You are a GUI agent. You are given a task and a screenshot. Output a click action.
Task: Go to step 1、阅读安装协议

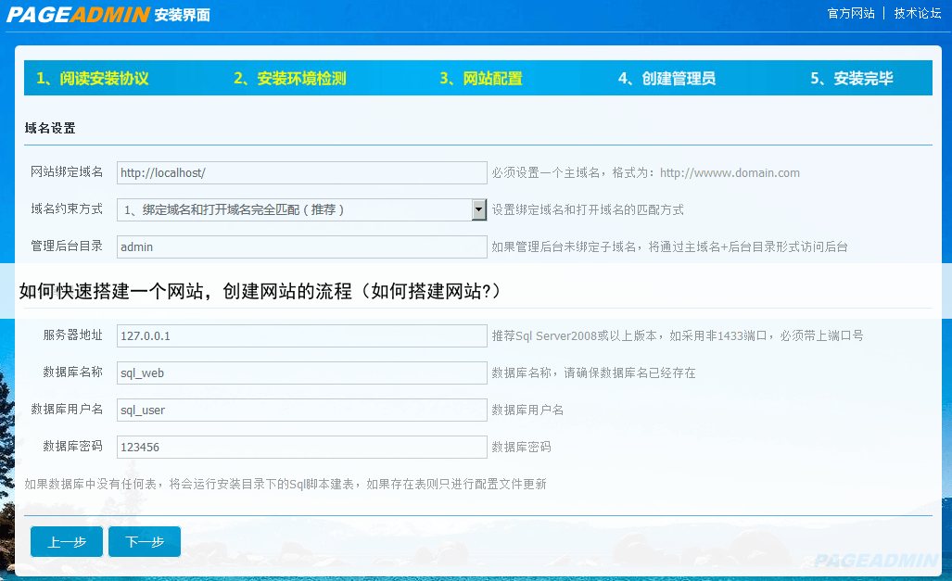pyautogui.click(x=93, y=79)
